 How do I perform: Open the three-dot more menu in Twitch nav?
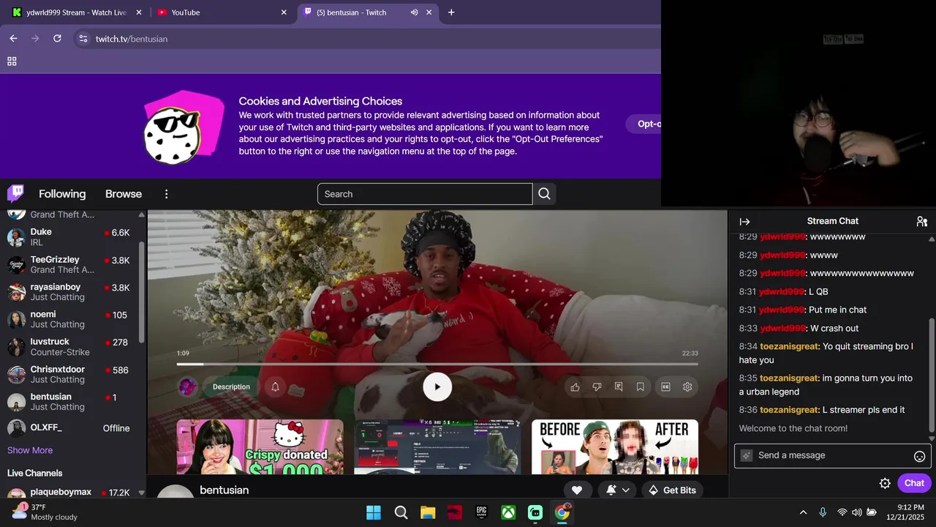coord(166,194)
